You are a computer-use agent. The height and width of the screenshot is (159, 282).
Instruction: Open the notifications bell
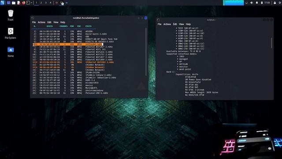point(257,3)
